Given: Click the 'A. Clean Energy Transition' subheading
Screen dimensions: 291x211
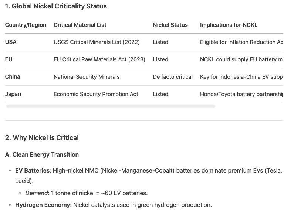Looking at the screenshot, I should coord(42,154).
